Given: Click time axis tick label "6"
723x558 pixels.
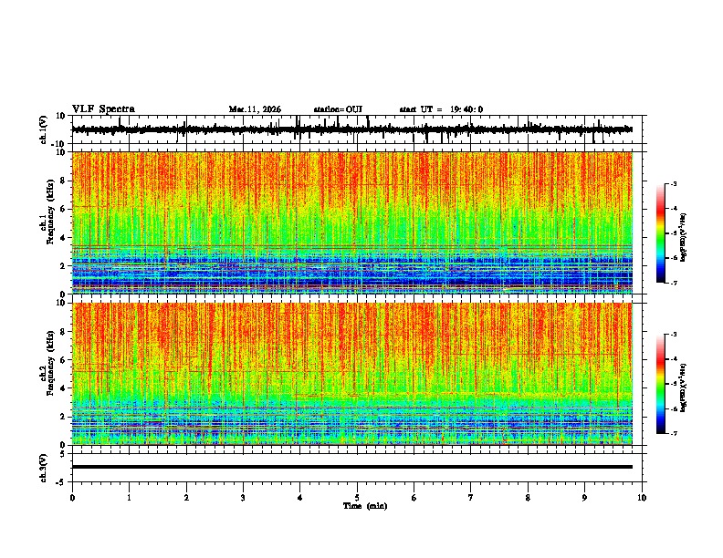Looking at the screenshot, I should click(x=414, y=498).
